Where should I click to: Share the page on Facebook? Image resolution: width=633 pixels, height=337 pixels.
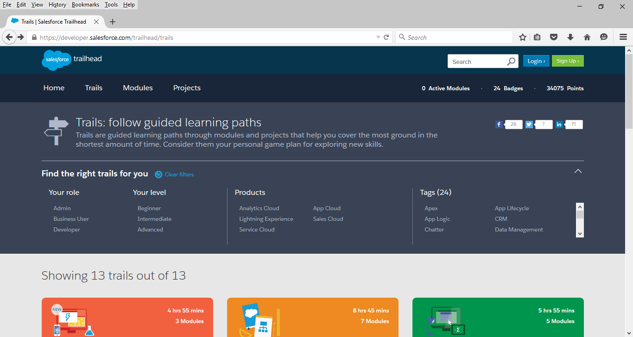coord(499,125)
